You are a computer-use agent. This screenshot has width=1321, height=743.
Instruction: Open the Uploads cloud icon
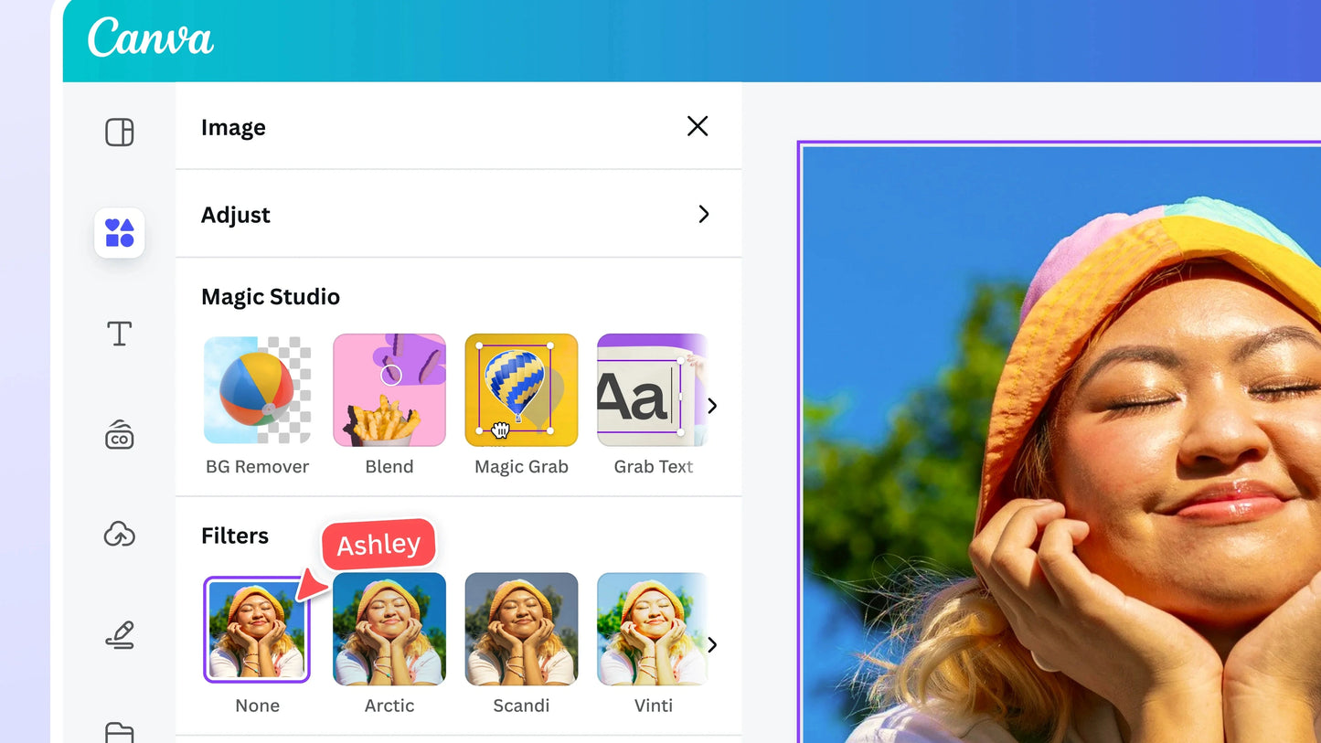[120, 534]
